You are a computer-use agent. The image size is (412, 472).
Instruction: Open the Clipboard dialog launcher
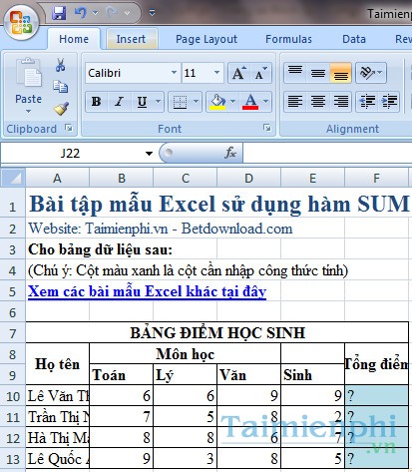pyautogui.click(x=69, y=128)
